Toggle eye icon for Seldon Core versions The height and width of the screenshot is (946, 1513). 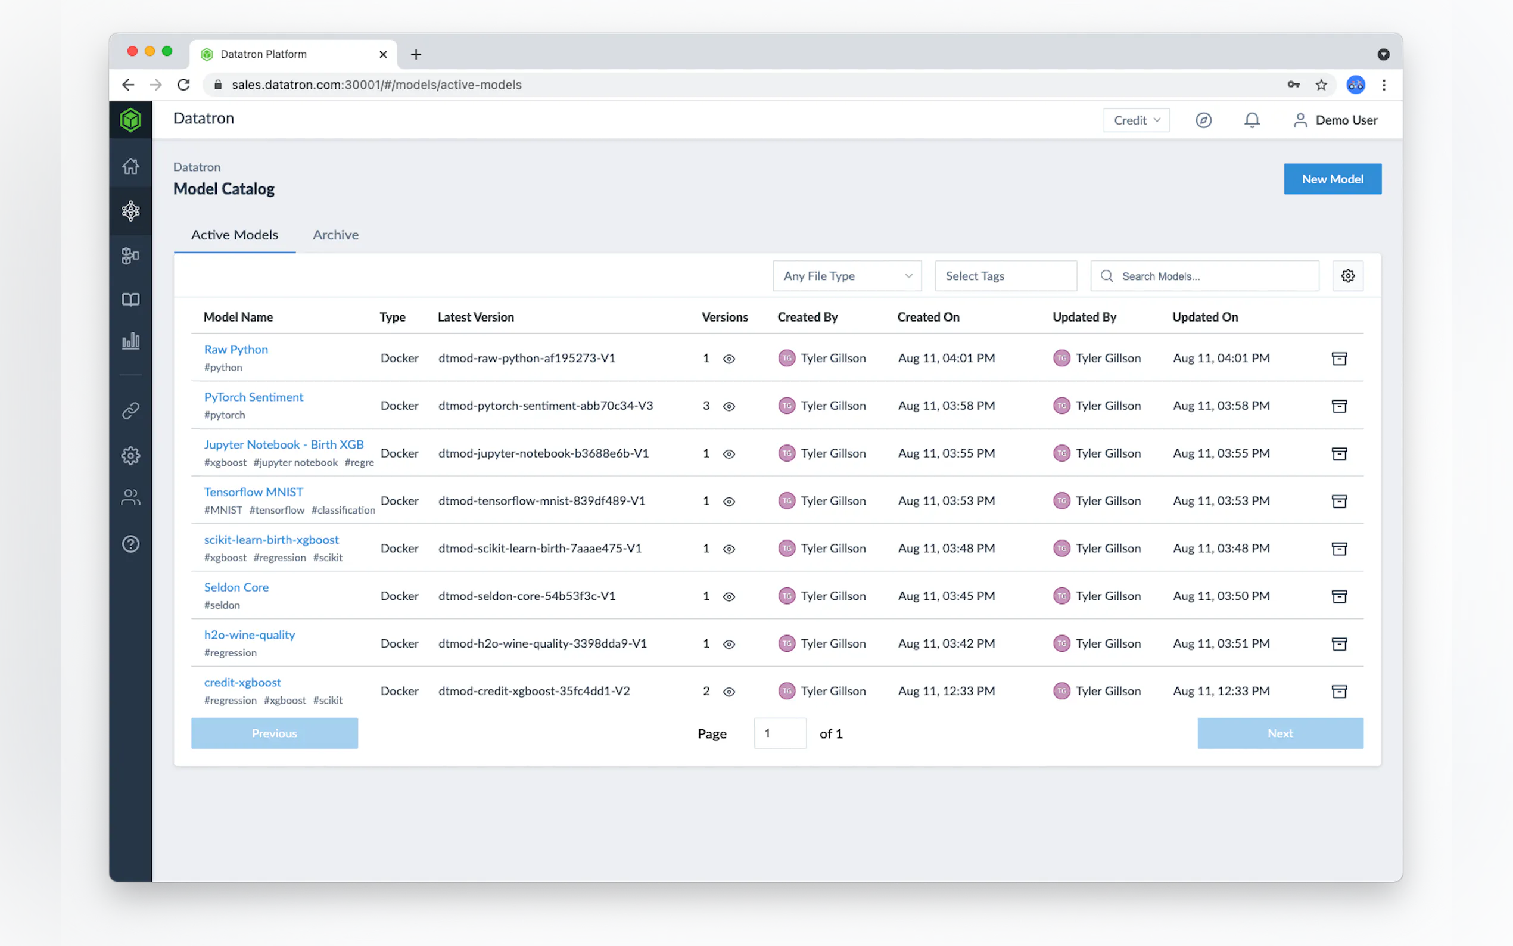click(729, 596)
